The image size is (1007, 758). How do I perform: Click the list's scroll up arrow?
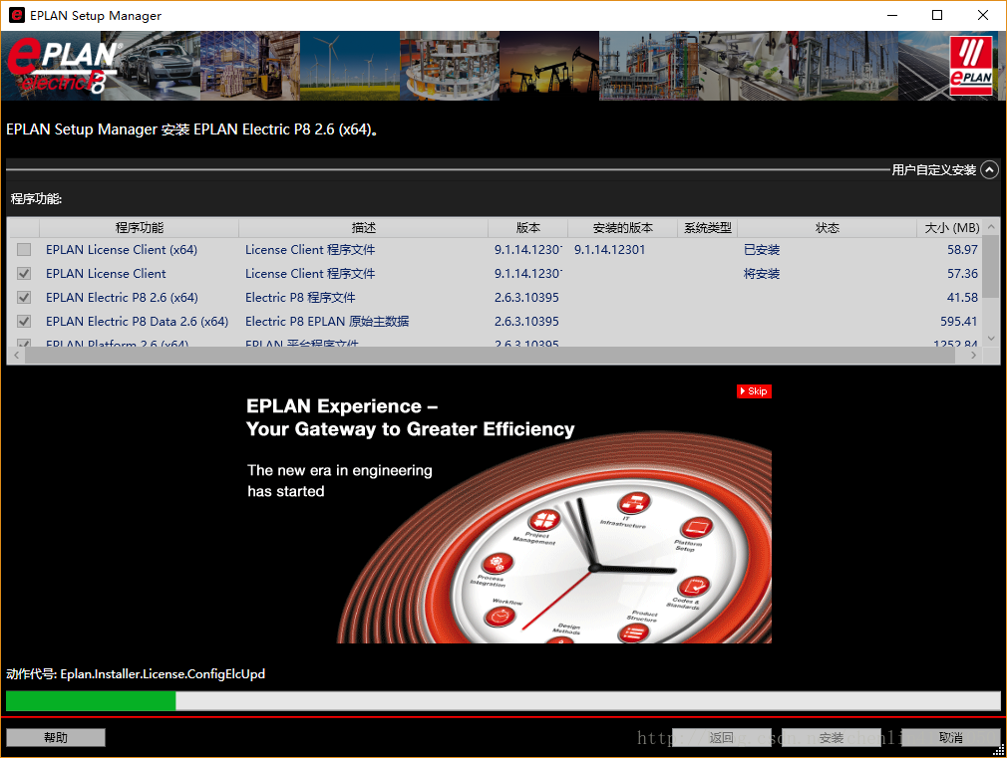click(x=992, y=226)
